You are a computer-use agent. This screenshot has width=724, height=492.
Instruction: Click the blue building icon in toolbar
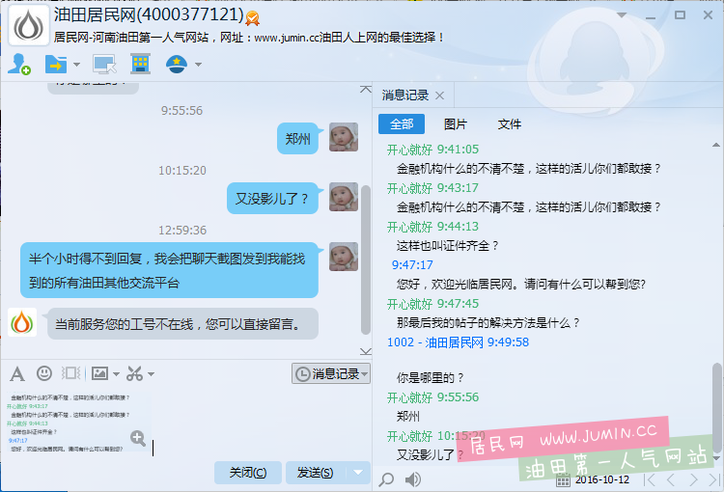[140, 65]
